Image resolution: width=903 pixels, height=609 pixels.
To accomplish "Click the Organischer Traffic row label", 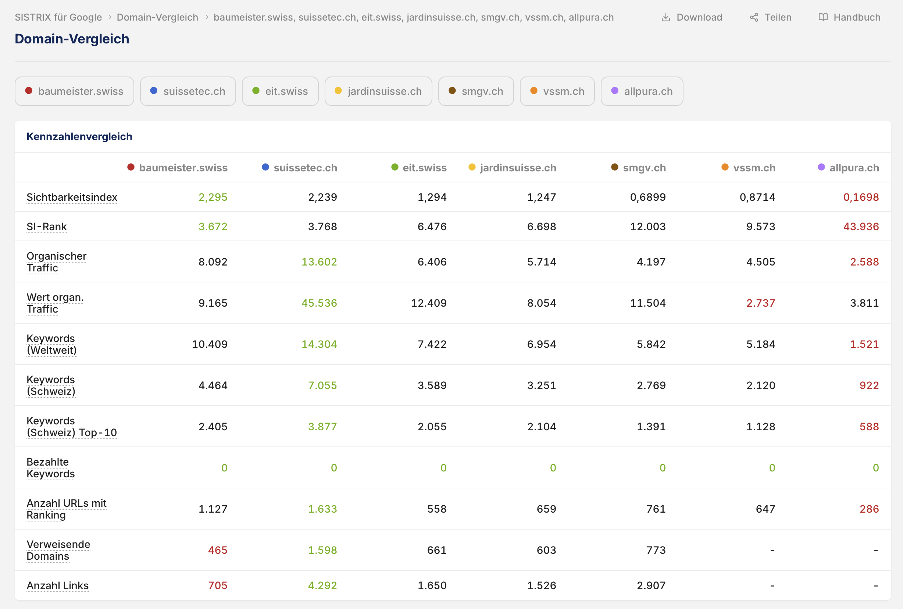I will coord(57,262).
